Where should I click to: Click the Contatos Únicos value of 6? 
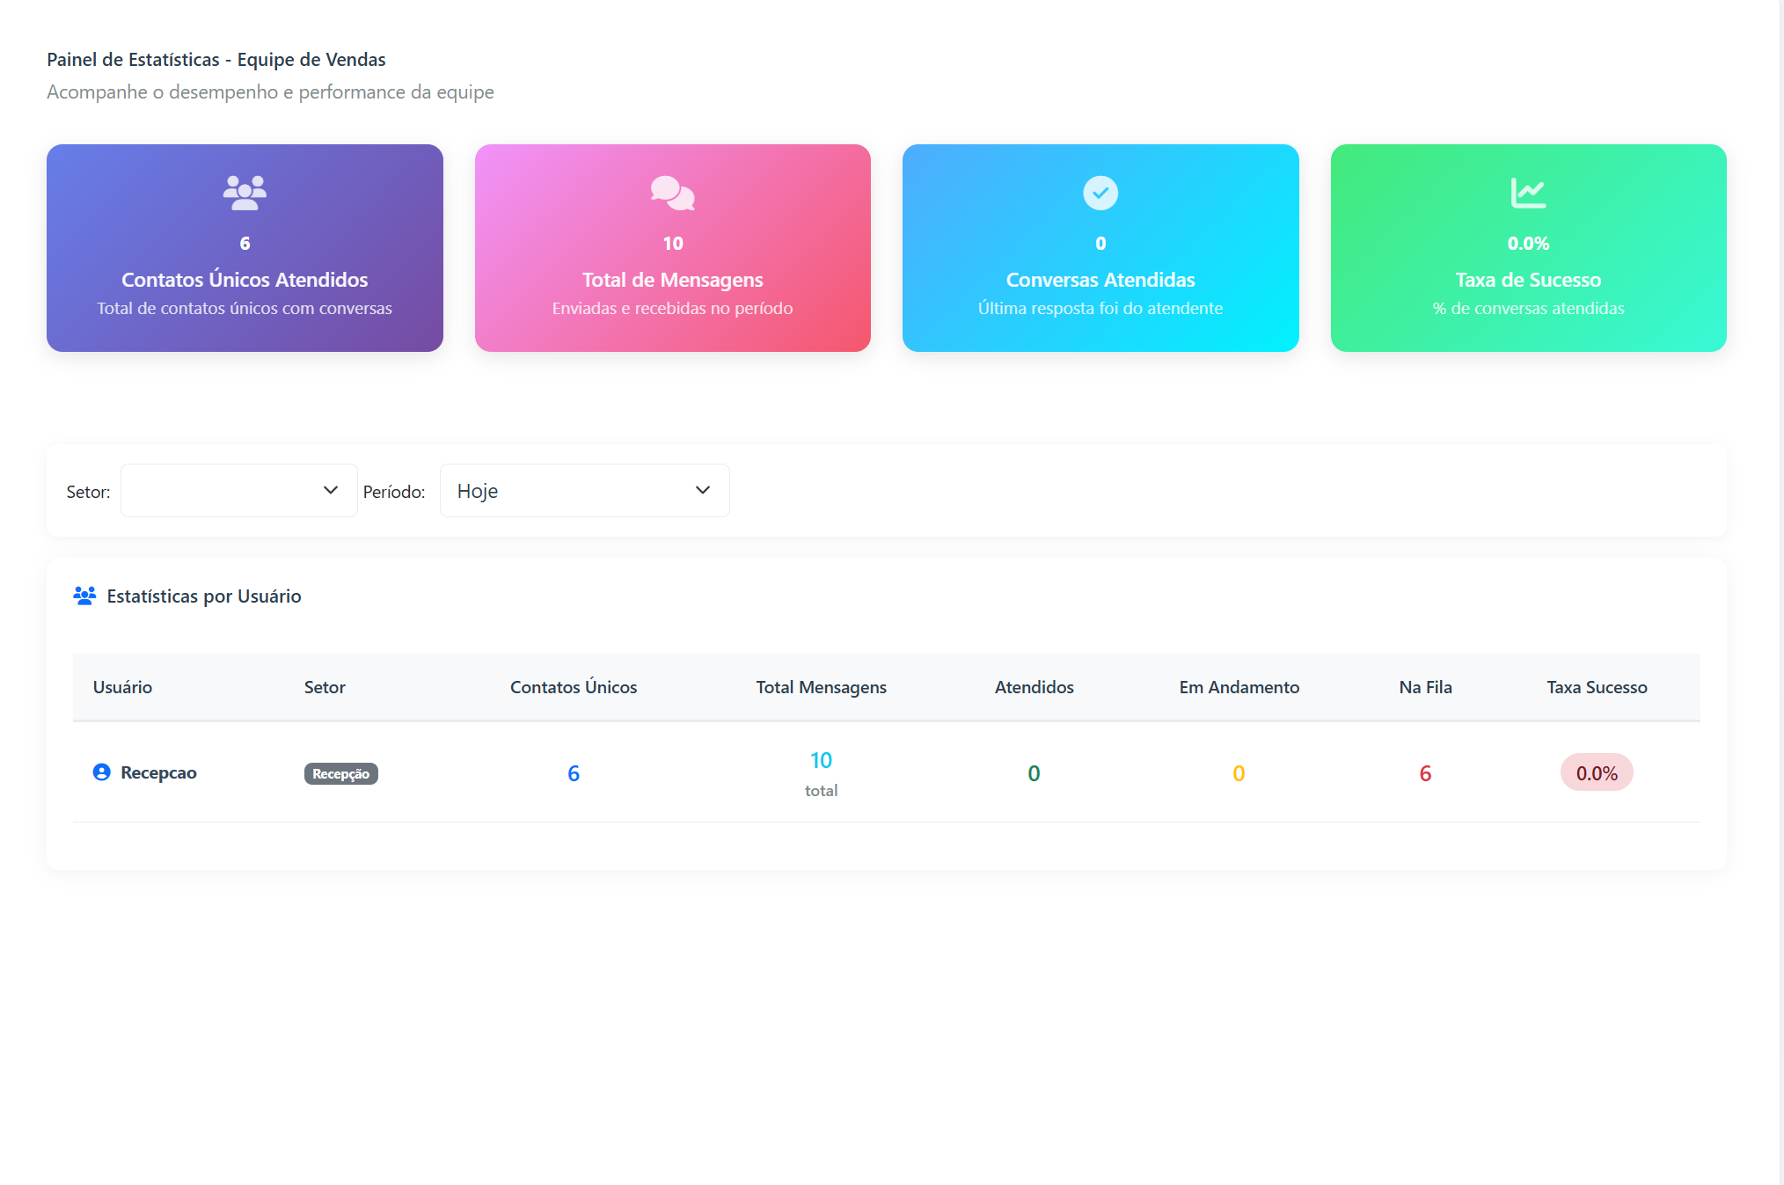point(574,772)
